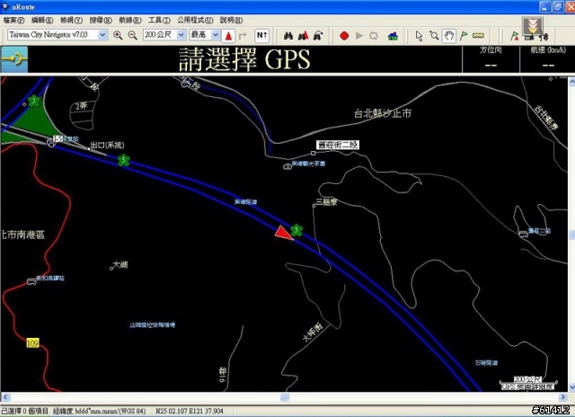This screenshot has height=417, width=575.
Task: Click the zoom out magnifier icon
Action: pyautogui.click(x=132, y=35)
